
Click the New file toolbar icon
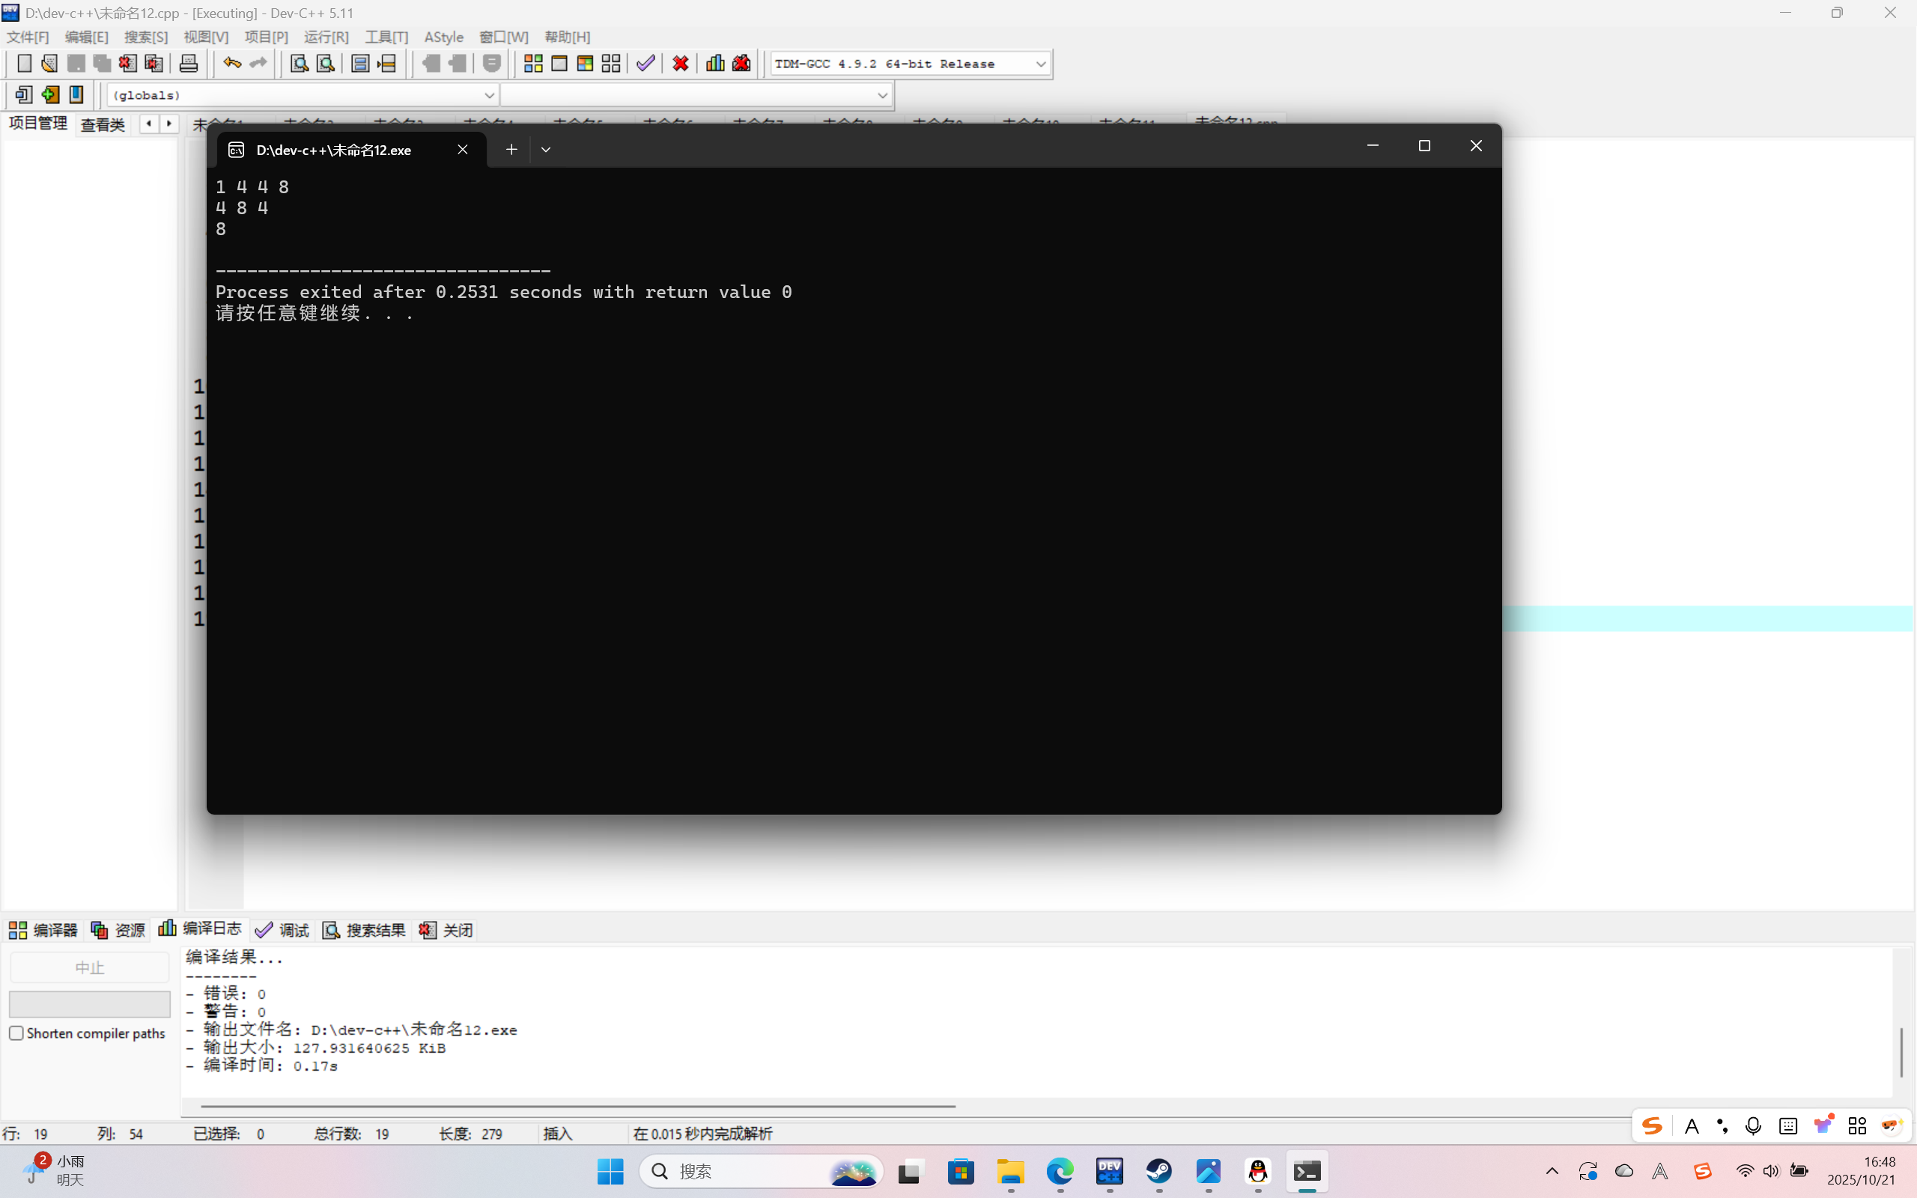(x=24, y=64)
